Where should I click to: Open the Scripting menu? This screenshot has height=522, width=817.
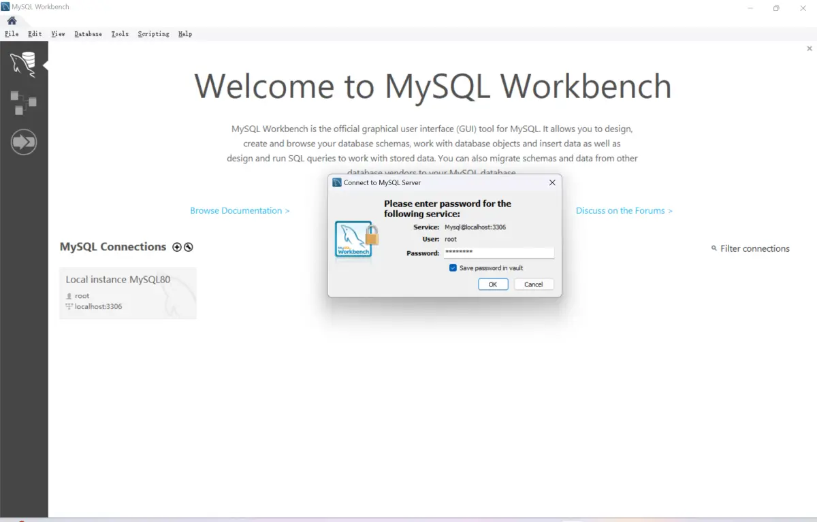click(153, 34)
